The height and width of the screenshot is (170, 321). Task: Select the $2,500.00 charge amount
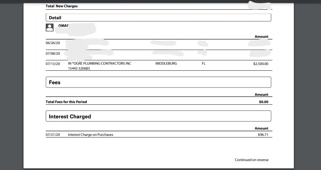pyautogui.click(x=261, y=64)
